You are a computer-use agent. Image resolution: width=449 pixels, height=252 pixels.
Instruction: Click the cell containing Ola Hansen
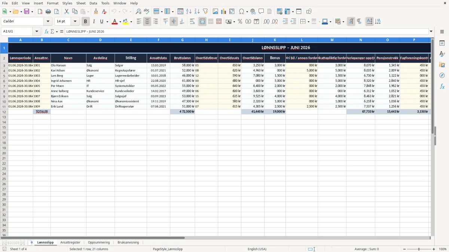point(68,65)
